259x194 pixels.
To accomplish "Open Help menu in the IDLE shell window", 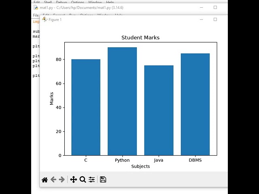I will [x=110, y=2].
